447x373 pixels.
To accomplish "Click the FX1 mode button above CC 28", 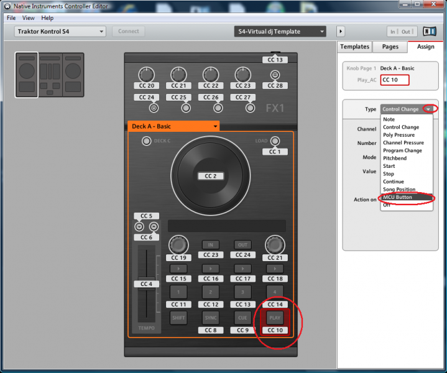I will [x=275, y=75].
